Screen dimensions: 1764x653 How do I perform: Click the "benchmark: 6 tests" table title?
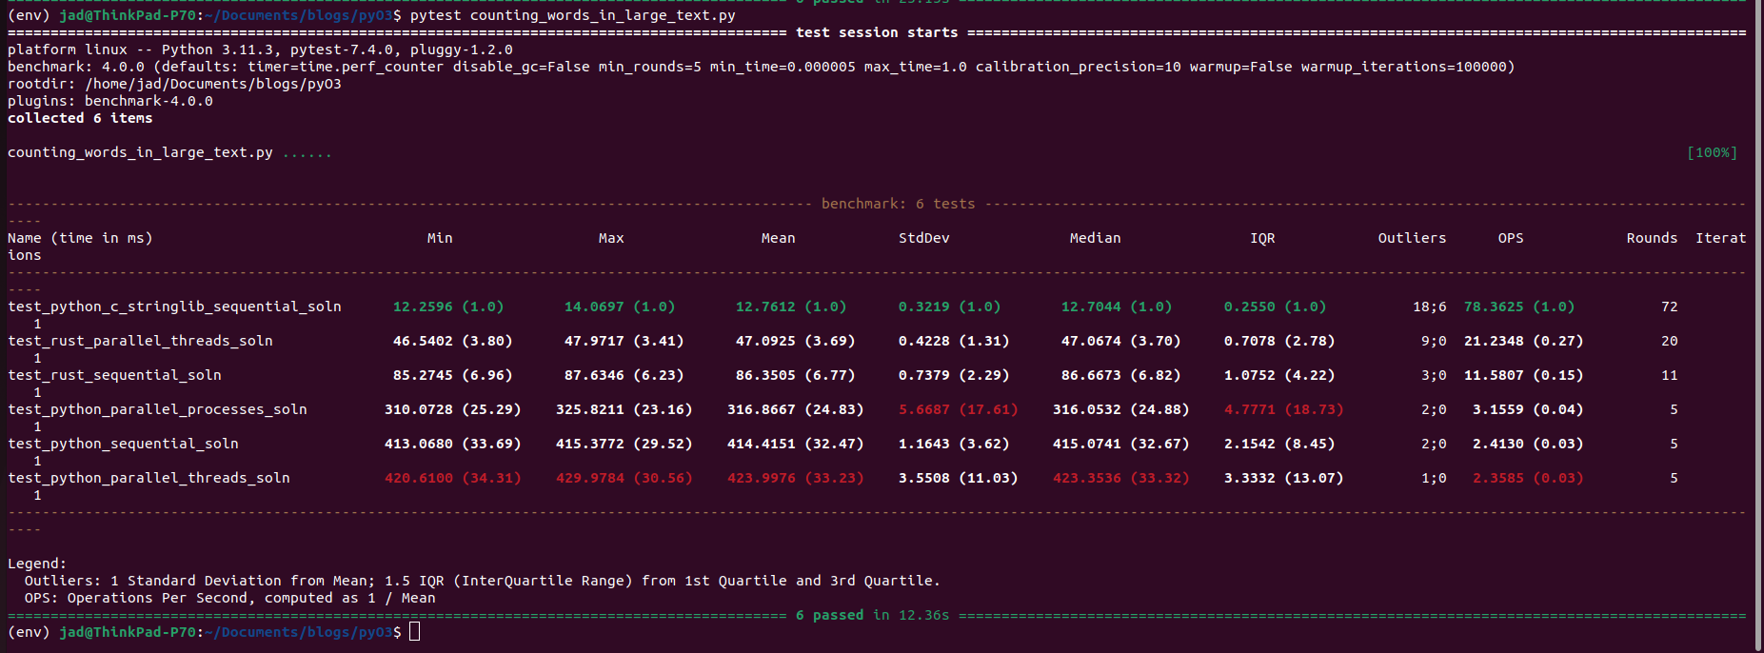coord(898,204)
